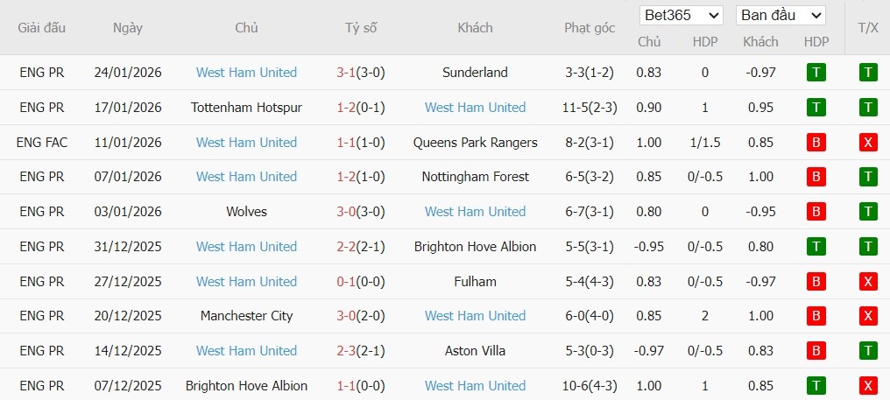This screenshot has height=400, width=890.
Task: Click green T HDP badge in Brighton 07/12/2025 row
Action: point(816,386)
